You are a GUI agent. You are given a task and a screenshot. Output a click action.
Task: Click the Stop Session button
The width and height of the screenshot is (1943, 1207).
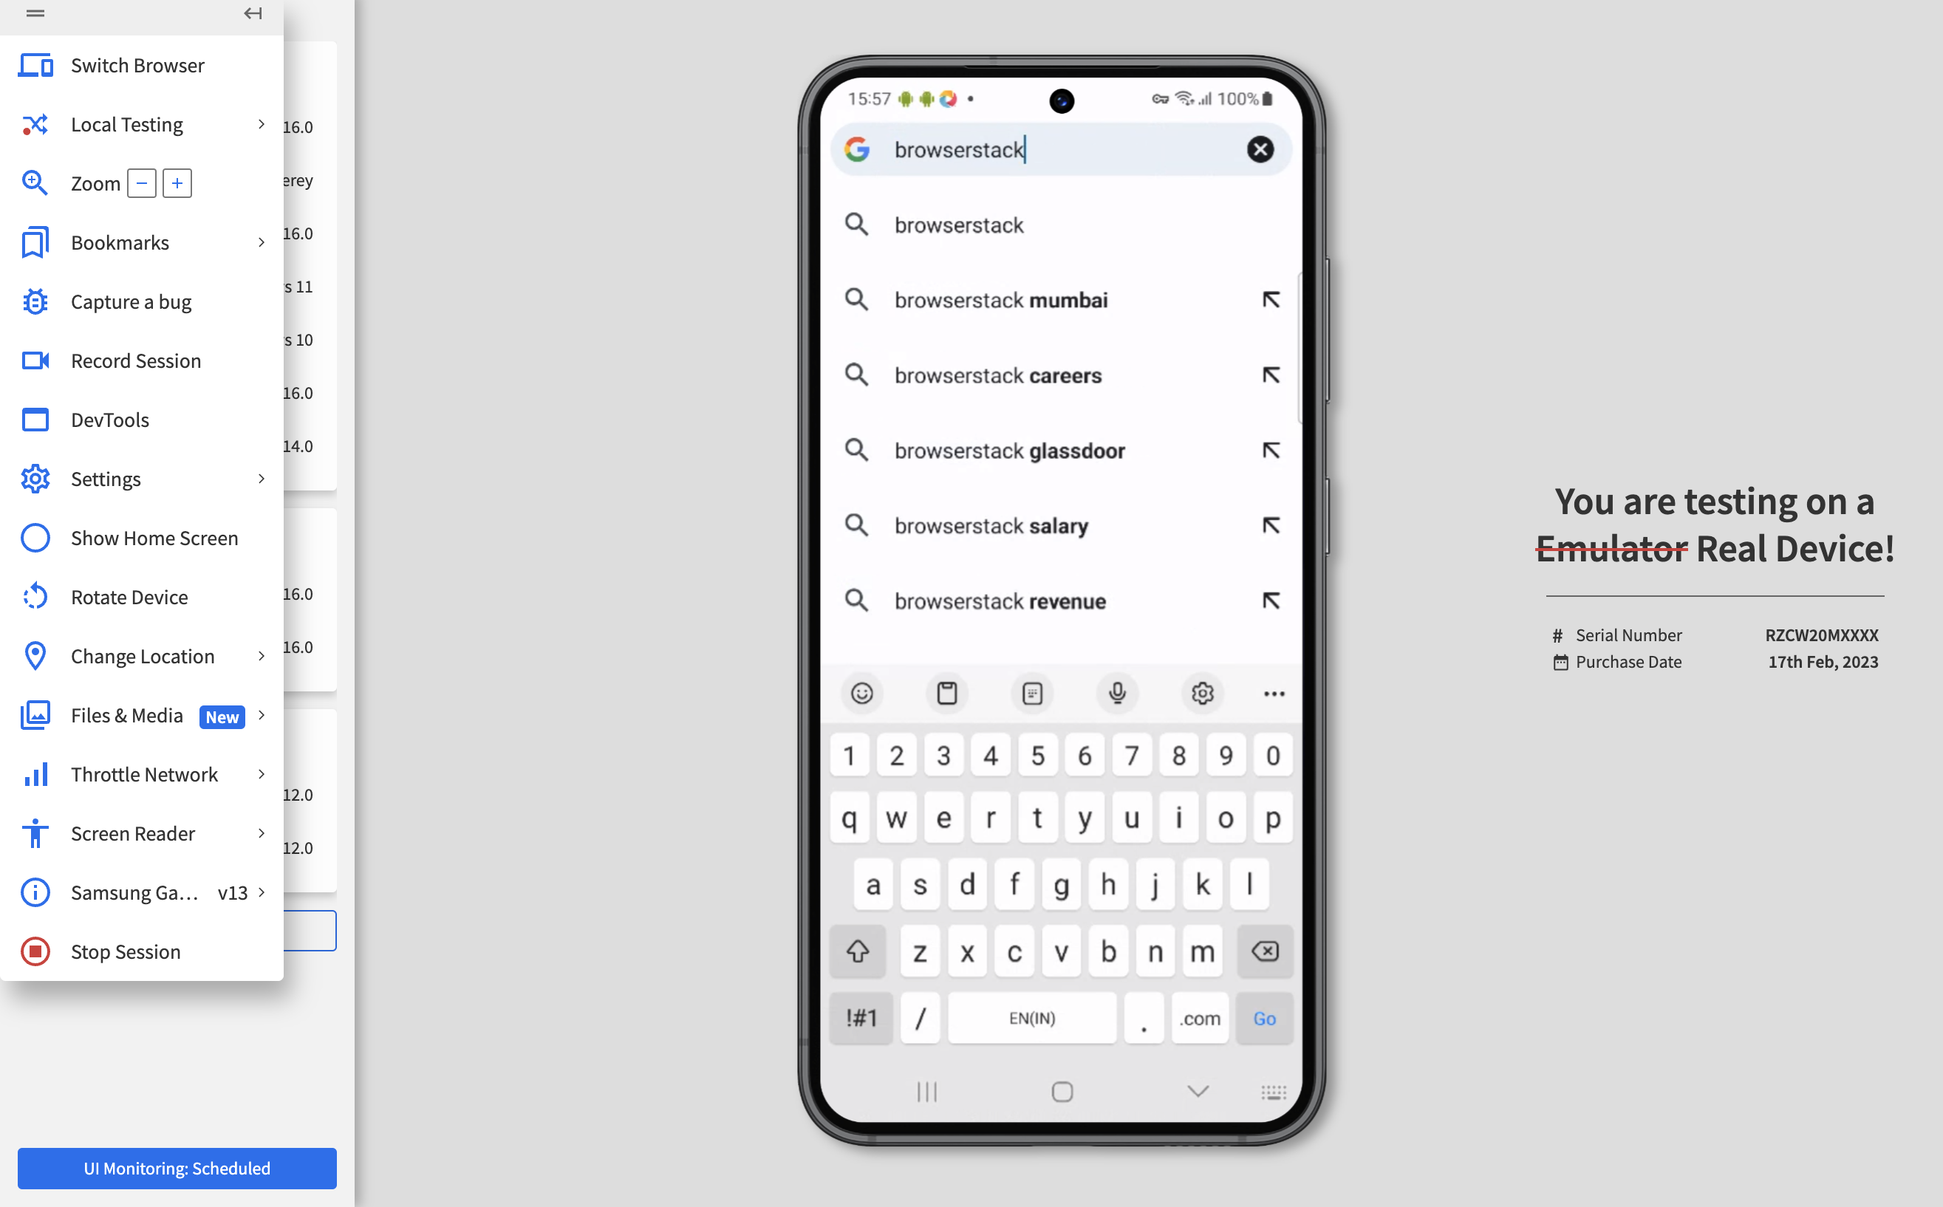124,950
